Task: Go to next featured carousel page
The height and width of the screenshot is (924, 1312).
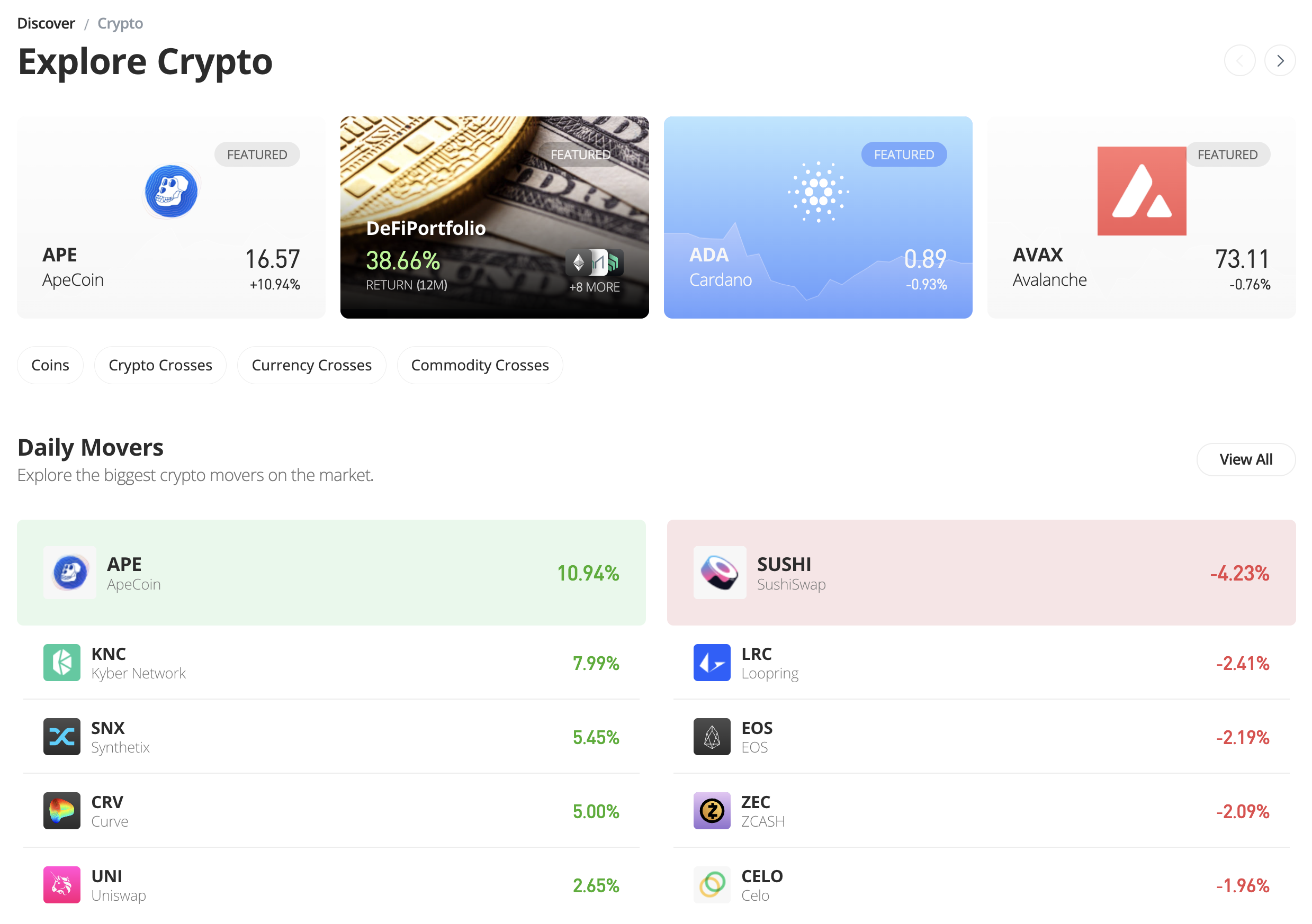Action: click(1280, 60)
